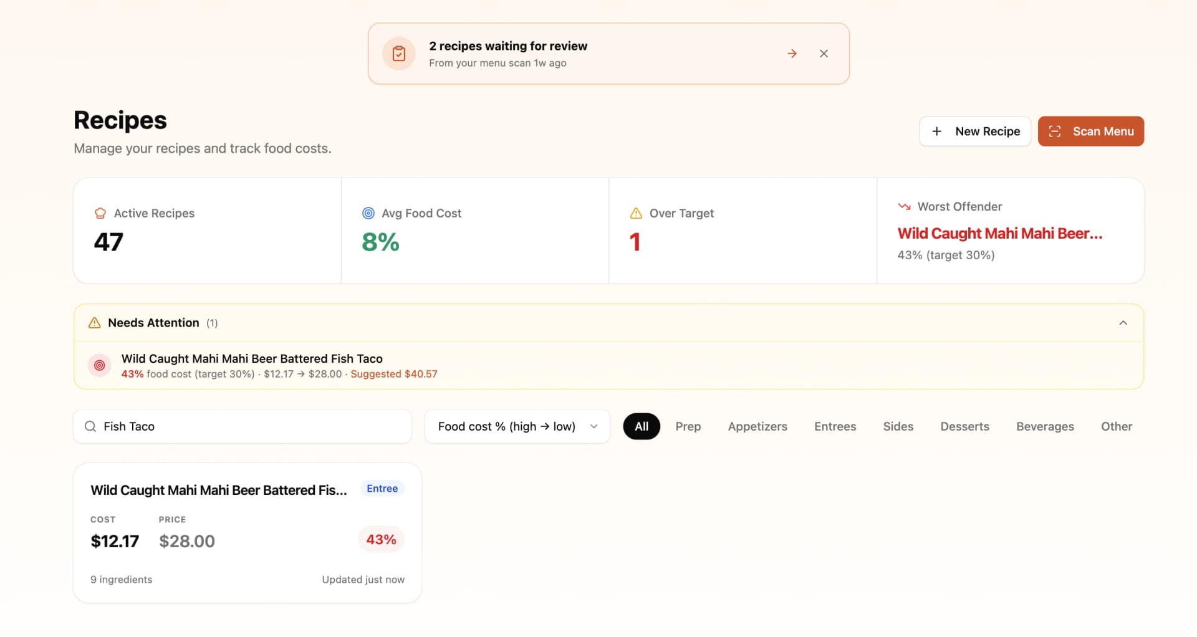1197x637 pixels.
Task: Switch to the Desserts category
Action: (x=964, y=426)
